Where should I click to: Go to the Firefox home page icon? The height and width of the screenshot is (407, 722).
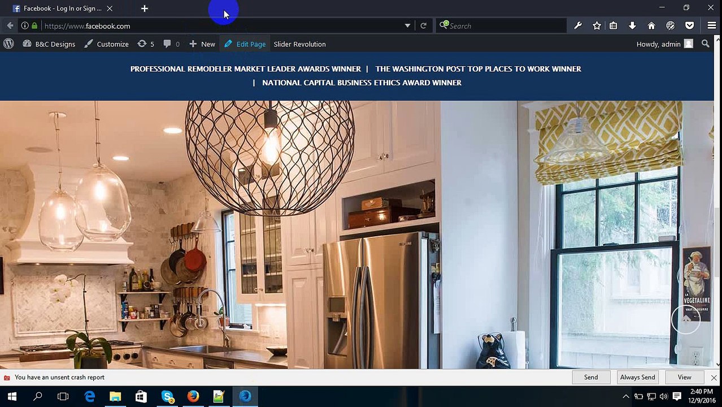point(651,25)
